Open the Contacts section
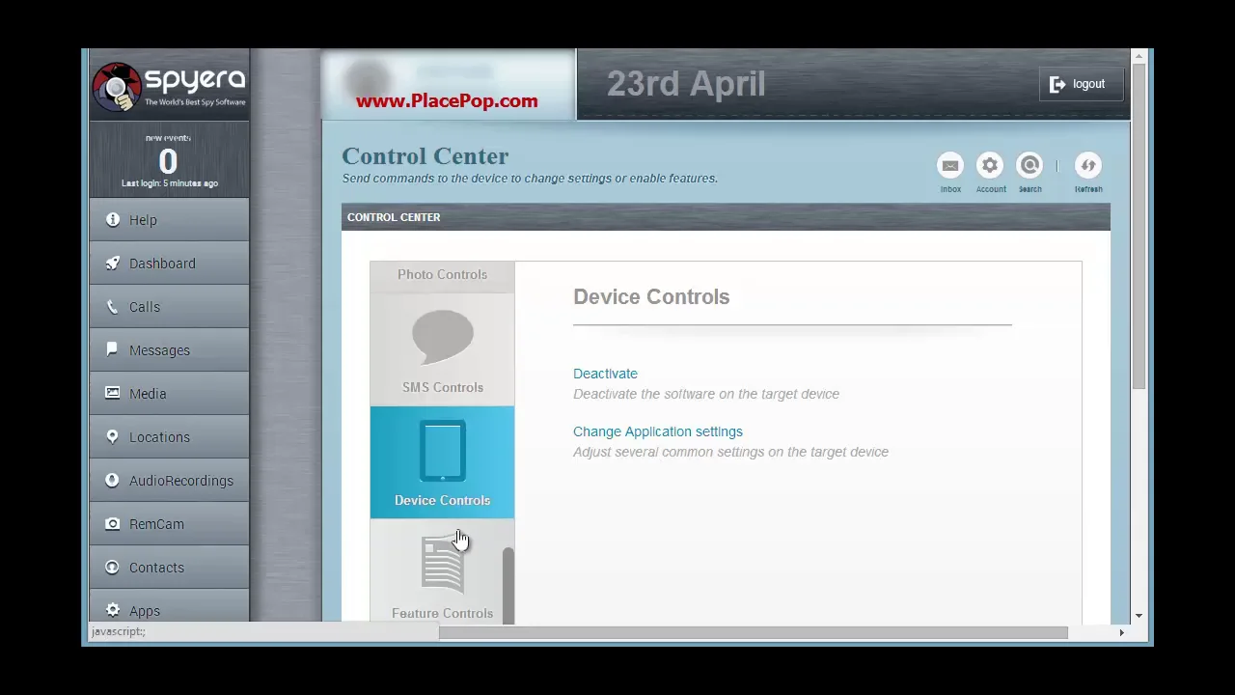 pyautogui.click(x=169, y=568)
